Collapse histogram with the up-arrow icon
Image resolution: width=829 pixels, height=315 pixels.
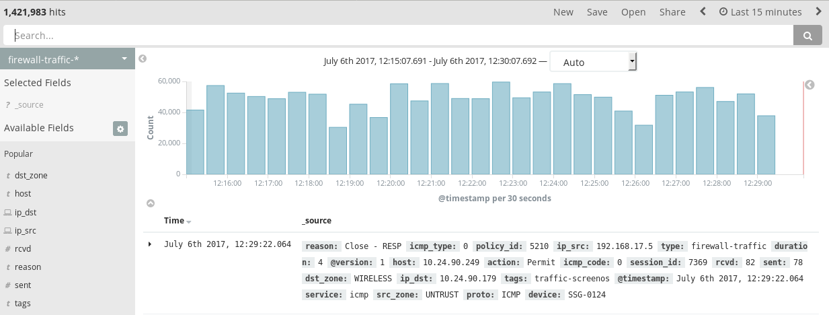(x=151, y=203)
